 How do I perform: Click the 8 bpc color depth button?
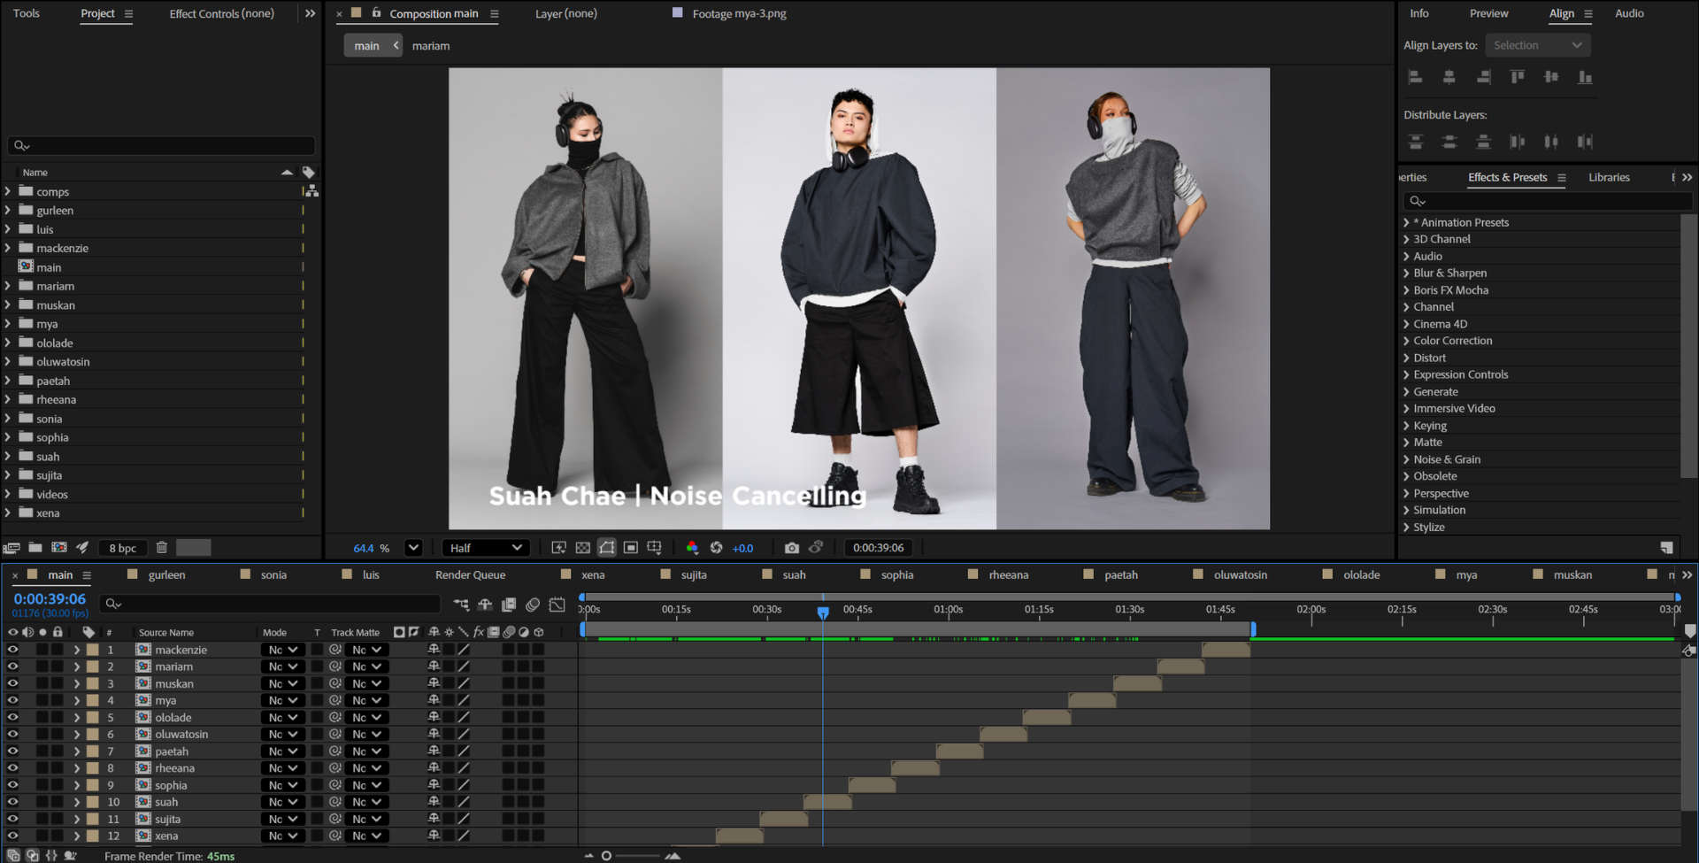tap(122, 548)
